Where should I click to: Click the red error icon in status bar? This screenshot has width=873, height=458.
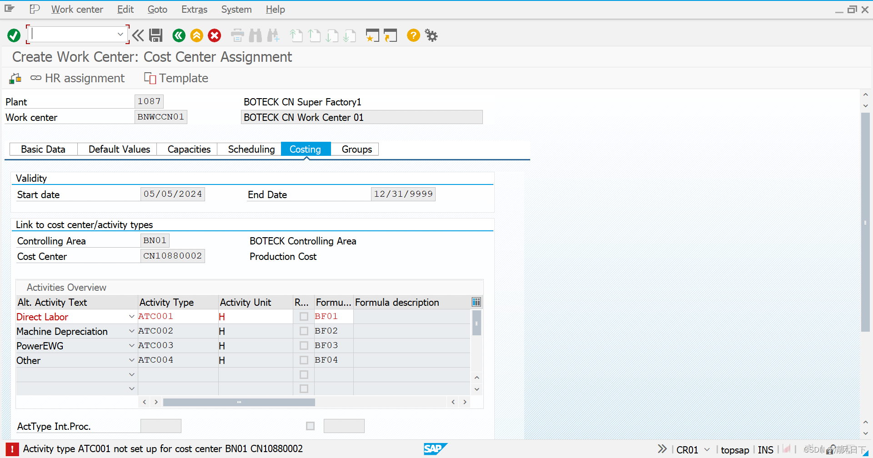tap(12, 449)
